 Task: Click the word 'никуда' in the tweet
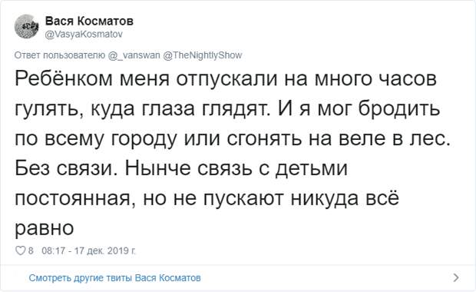tap(324, 198)
